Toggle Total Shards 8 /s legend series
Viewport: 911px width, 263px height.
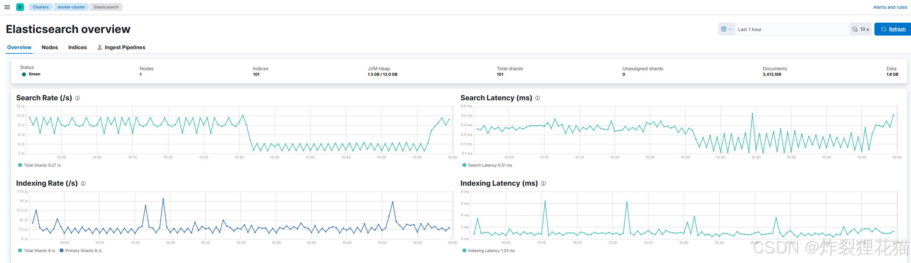point(36,251)
